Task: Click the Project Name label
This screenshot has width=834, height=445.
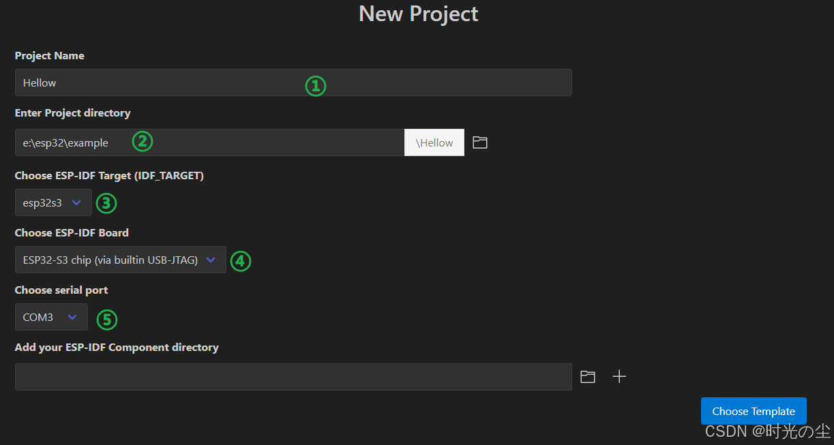Action: pos(50,56)
